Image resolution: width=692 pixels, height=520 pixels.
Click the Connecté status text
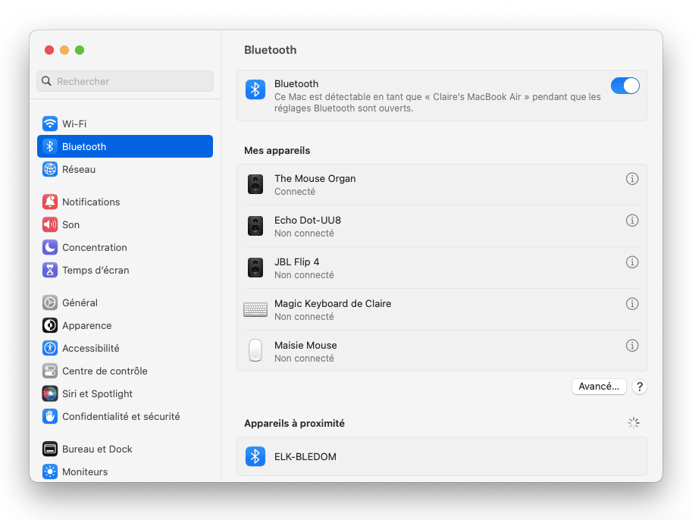coord(295,192)
